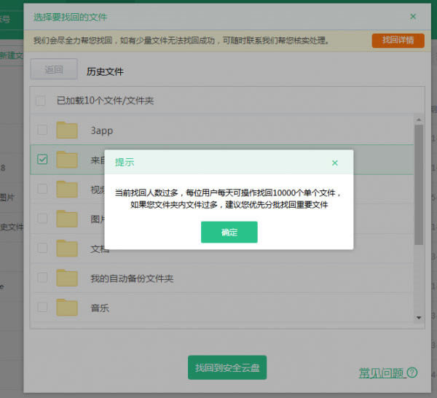This screenshot has width=437, height=398.
Task: Close the 选择要找回的文件 window
Action: coord(413,16)
